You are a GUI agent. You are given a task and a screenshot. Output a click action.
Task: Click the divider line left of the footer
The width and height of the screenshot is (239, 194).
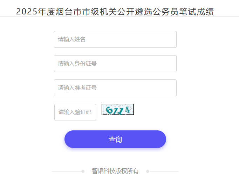pos(67,172)
